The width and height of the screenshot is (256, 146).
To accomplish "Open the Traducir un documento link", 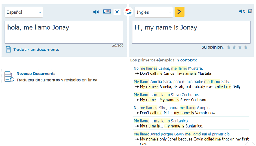I will tap(36, 50).
